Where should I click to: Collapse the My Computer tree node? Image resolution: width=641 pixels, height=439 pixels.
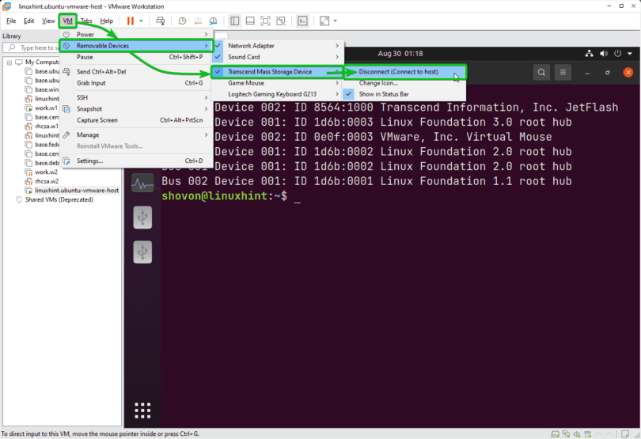(x=9, y=62)
